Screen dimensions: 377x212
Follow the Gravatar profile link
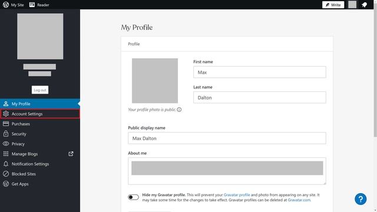click(237, 195)
